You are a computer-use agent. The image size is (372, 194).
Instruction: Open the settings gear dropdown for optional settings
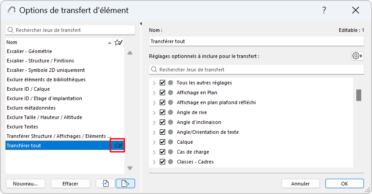pos(357,56)
